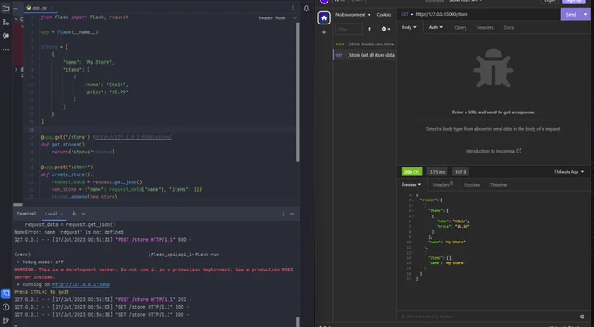Open the response Timeline tab
Image resolution: width=594 pixels, height=327 pixels.
tap(498, 185)
